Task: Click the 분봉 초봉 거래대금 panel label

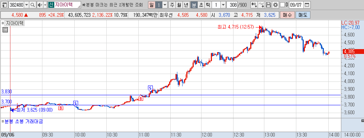Action: click(24, 121)
